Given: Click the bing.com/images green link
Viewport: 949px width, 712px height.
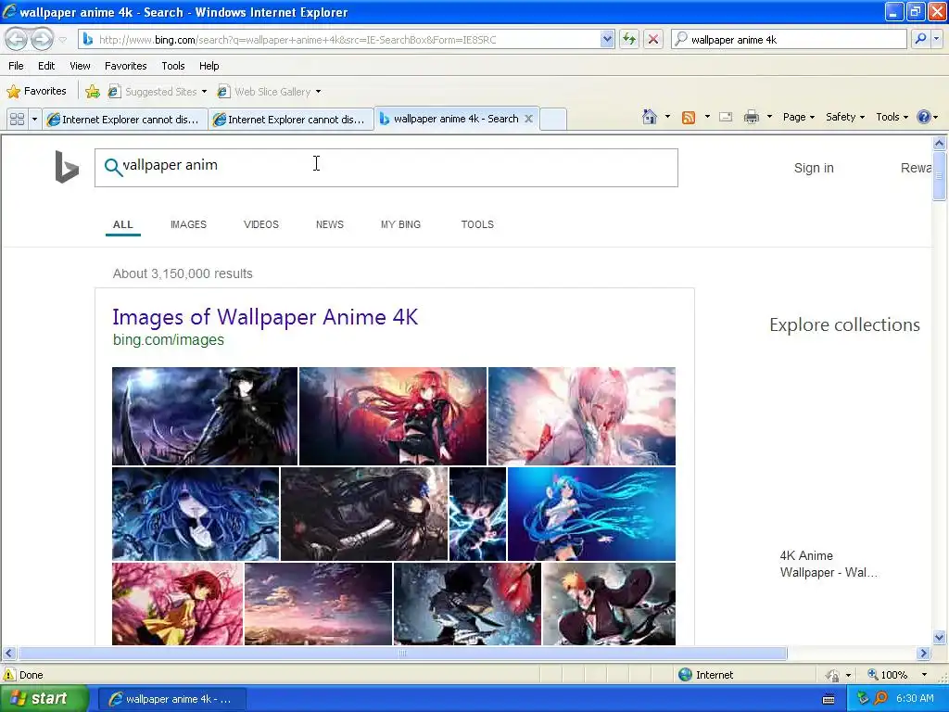Looking at the screenshot, I should (169, 339).
